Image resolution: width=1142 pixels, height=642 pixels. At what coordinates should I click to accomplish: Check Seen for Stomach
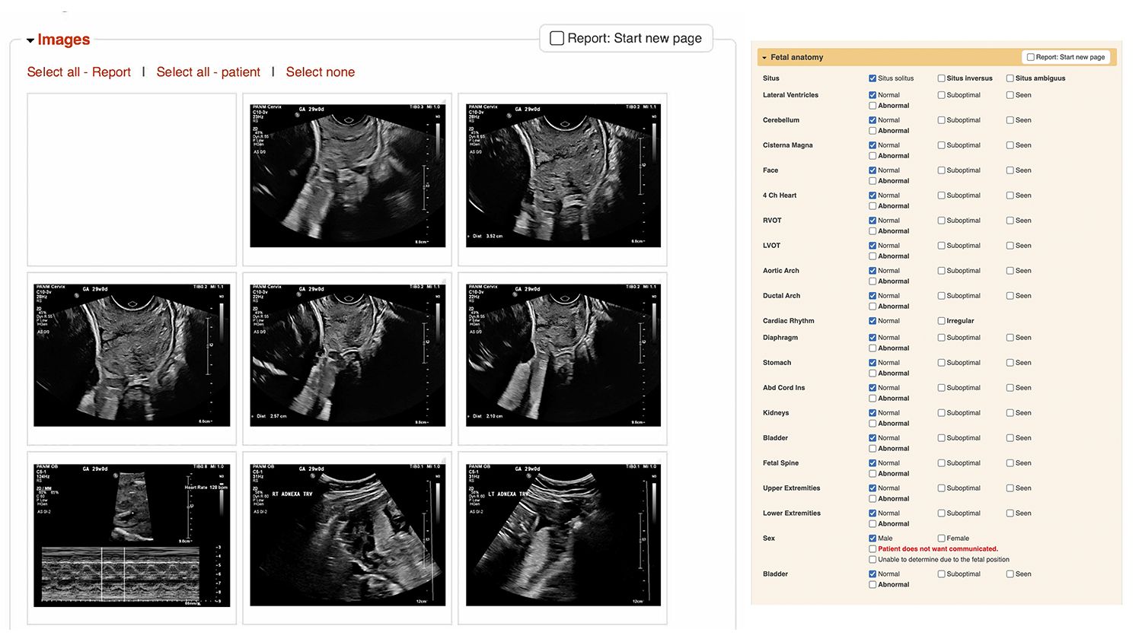1010,363
